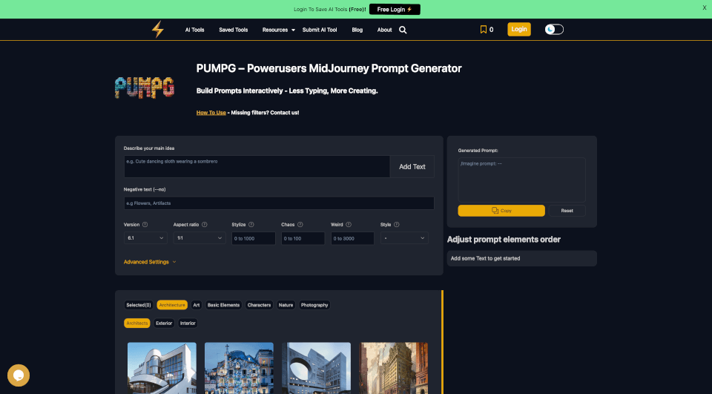Click the Weird value field
This screenshot has height=394, width=712.
(352, 238)
